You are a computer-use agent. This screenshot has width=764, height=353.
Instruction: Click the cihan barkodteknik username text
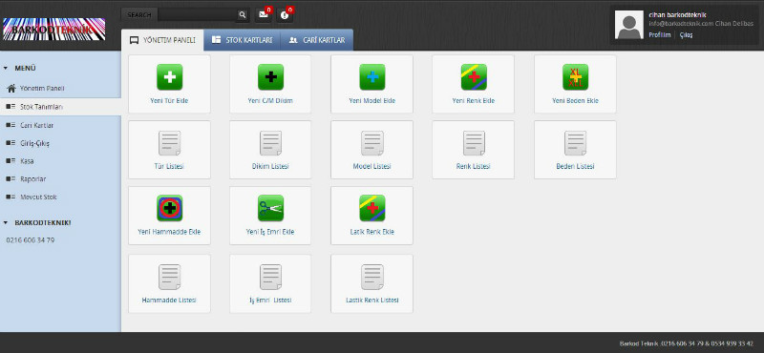tap(677, 15)
